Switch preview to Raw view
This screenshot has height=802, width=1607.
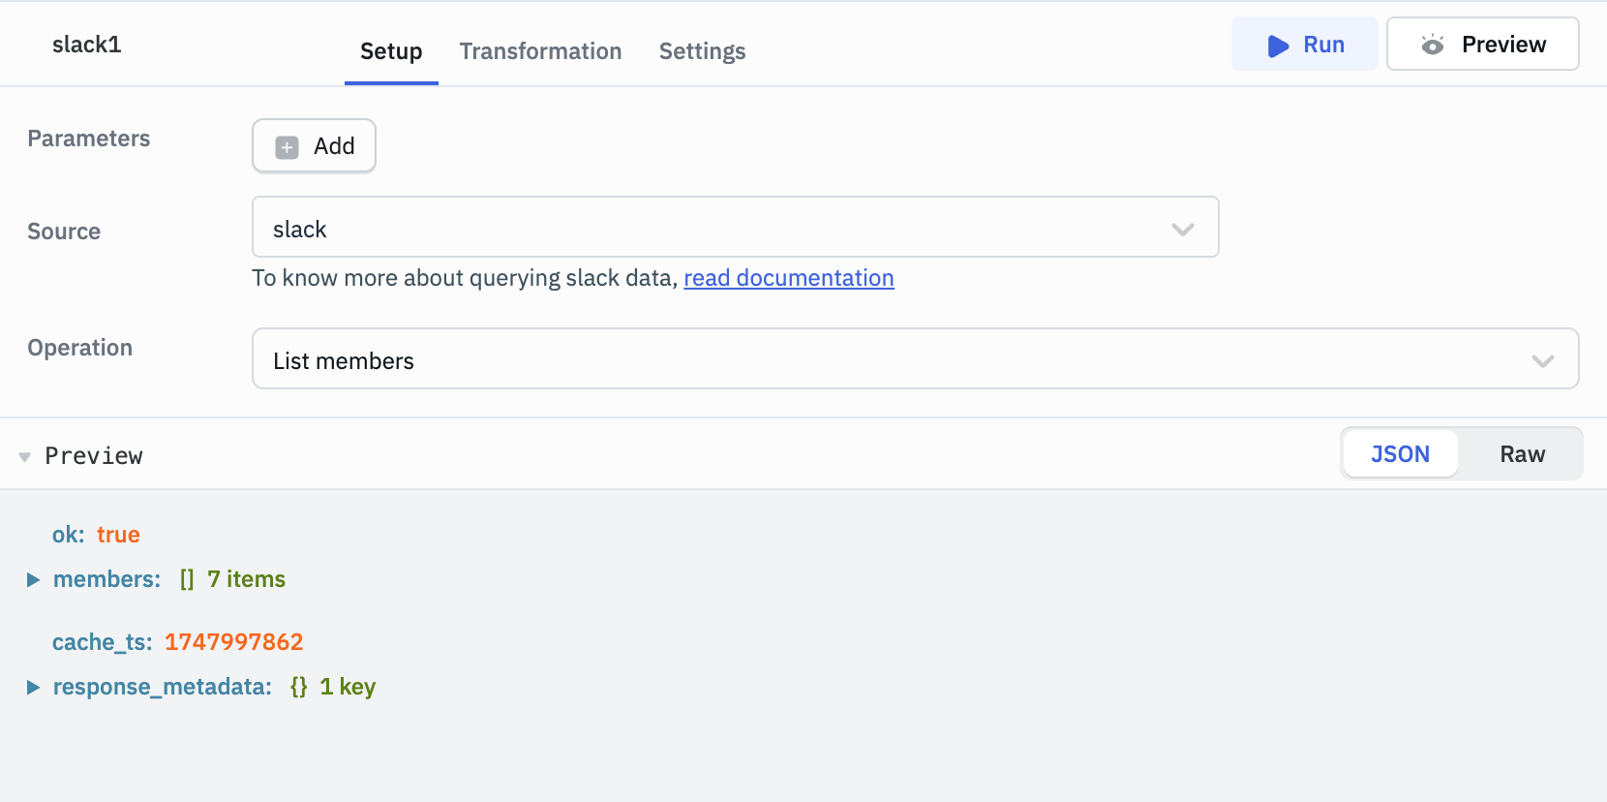tap(1522, 454)
